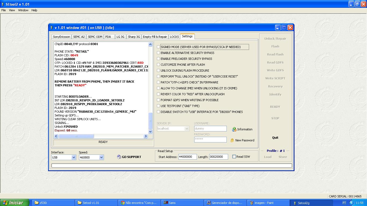This screenshot has height=206, width=367.
Task: Switch to Setool v1.01 folder in taskbar
Action: [x=96, y=203]
